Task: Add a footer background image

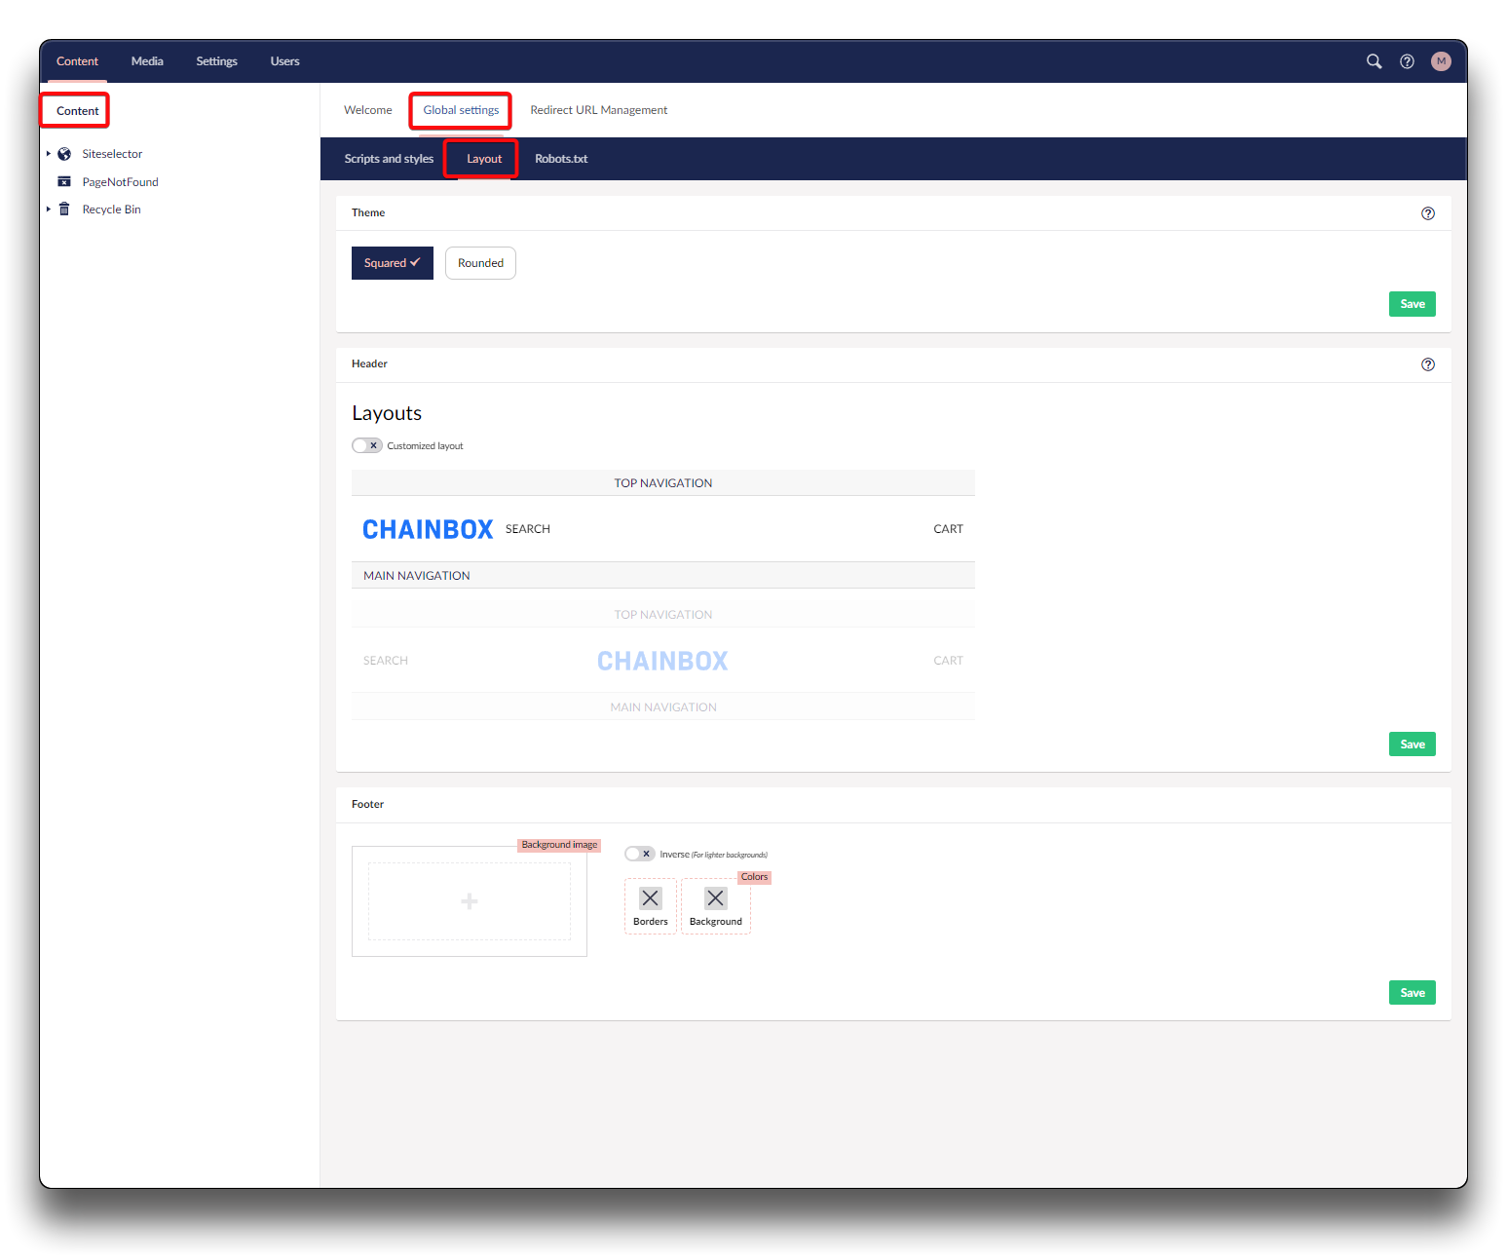Action: (469, 901)
